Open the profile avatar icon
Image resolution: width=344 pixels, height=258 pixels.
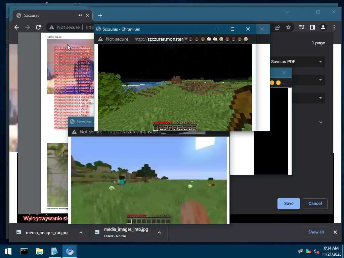tap(323, 27)
